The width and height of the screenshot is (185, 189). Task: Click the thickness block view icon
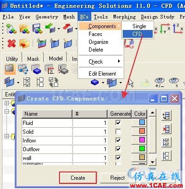pyautogui.click(x=63, y=69)
